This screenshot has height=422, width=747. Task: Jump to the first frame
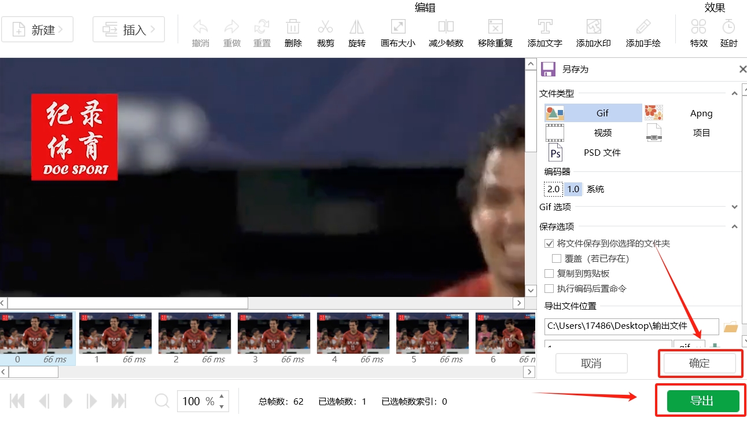(x=18, y=401)
